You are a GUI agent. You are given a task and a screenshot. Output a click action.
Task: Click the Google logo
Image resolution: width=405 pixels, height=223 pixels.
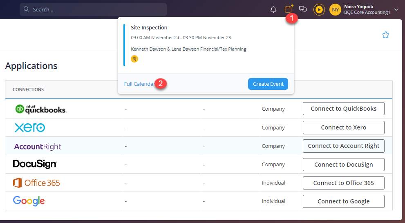[x=29, y=201]
